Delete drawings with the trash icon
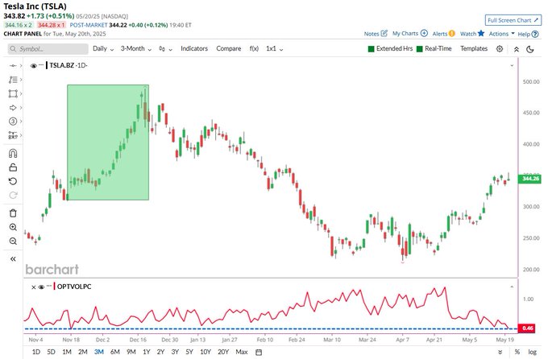The width and height of the screenshot is (548, 359). pyautogui.click(x=13, y=213)
